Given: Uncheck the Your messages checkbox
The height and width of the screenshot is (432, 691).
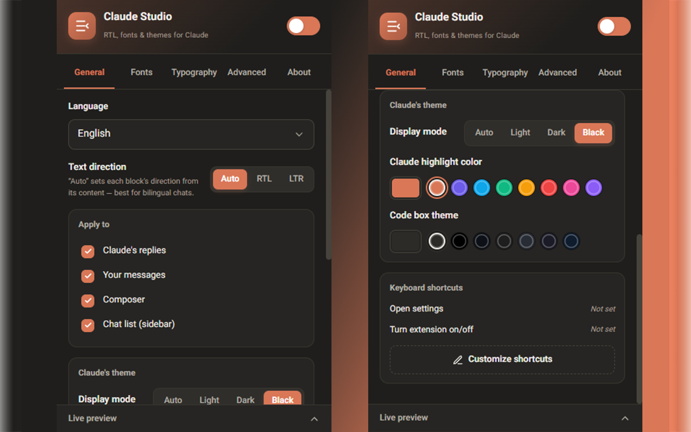Looking at the screenshot, I should pyautogui.click(x=88, y=276).
